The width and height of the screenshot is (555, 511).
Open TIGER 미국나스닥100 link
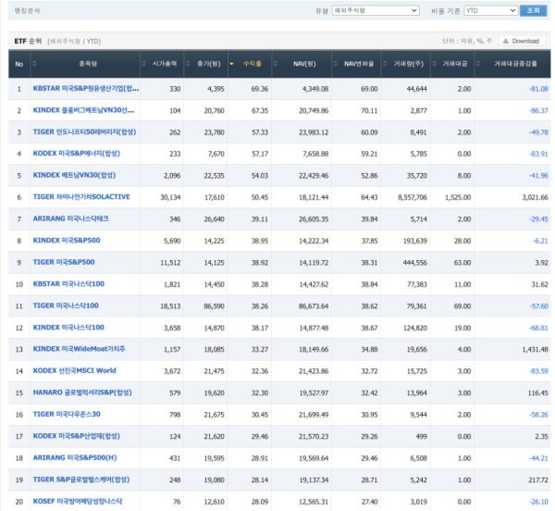point(66,305)
